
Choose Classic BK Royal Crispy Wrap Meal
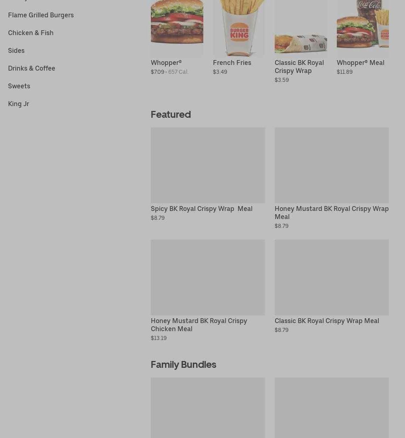pos(327,321)
